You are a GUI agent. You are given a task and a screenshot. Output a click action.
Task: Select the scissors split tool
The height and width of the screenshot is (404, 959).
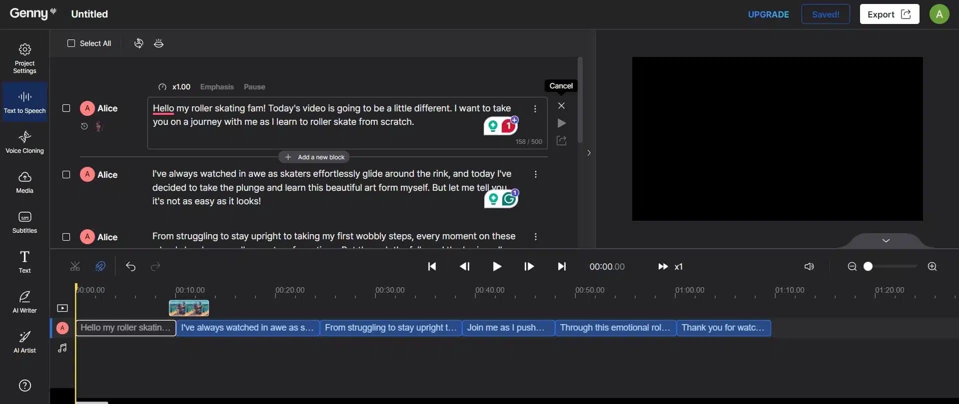[x=75, y=266]
